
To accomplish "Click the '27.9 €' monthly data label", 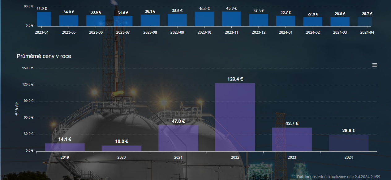I will (x=313, y=14).
